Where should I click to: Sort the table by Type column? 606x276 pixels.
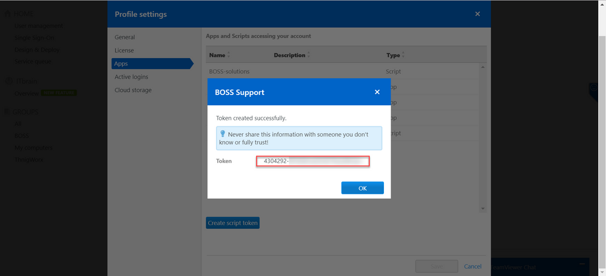[x=396, y=55]
